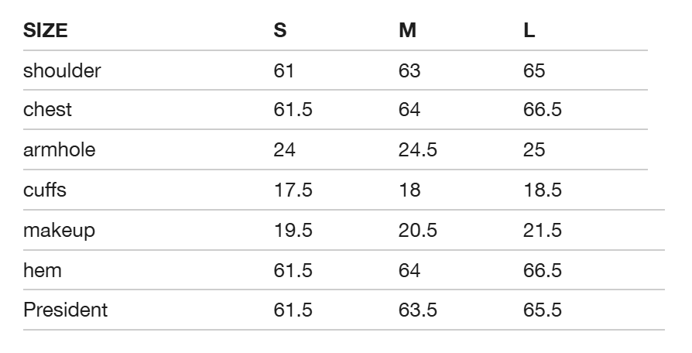Select shoulder value 61 for size S
692x353 pixels.
tap(284, 70)
